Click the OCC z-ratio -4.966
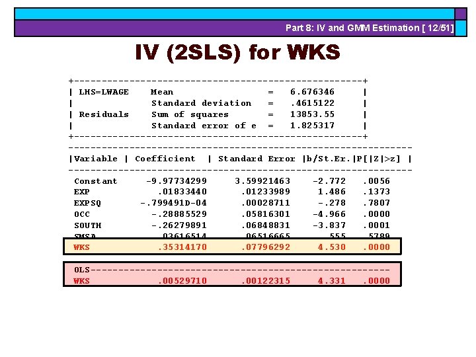476x357 pixels. pyautogui.click(x=329, y=214)
